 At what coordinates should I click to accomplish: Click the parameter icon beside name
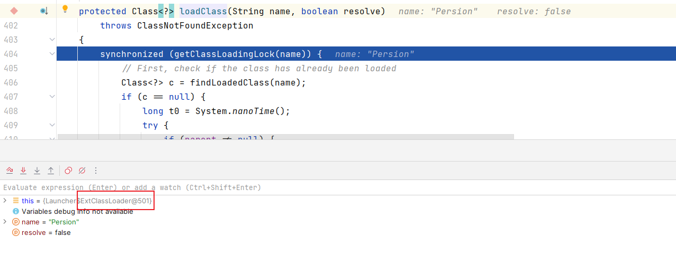[16, 222]
